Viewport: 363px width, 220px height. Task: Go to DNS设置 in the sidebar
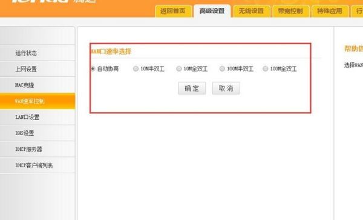coord(38,133)
